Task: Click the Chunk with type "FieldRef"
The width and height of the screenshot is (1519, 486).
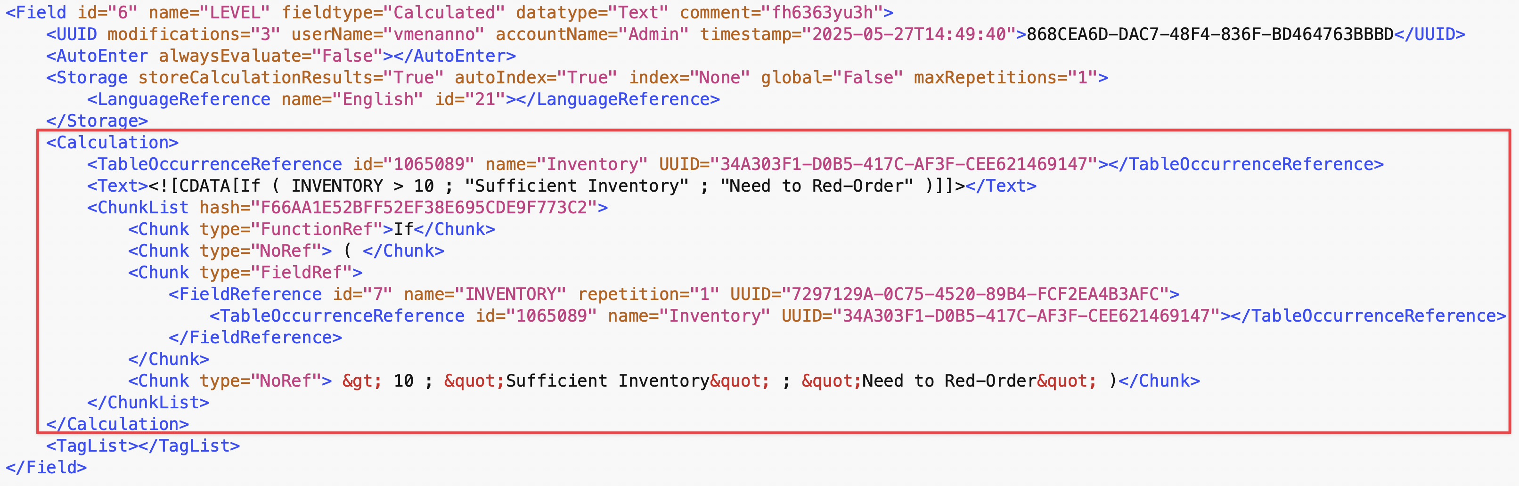Action: 245,273
